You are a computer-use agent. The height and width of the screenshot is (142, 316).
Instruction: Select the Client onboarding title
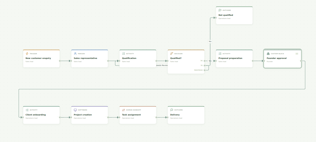[x=36, y=115]
